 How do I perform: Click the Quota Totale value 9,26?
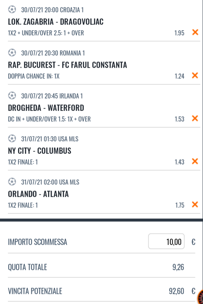[x=178, y=267]
